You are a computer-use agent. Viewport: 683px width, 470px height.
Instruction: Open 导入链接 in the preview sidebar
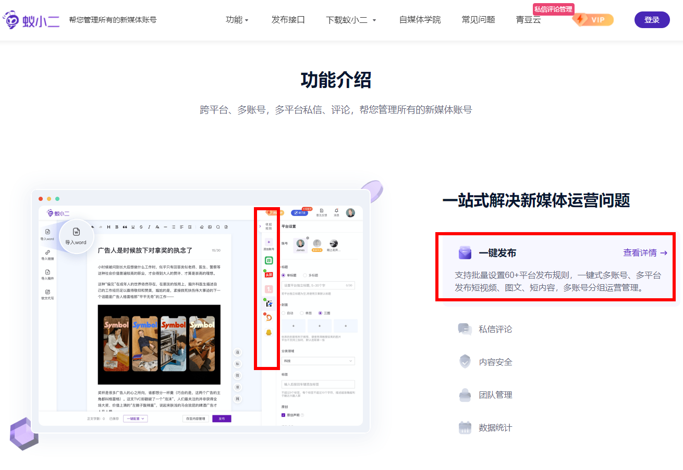pos(47,255)
